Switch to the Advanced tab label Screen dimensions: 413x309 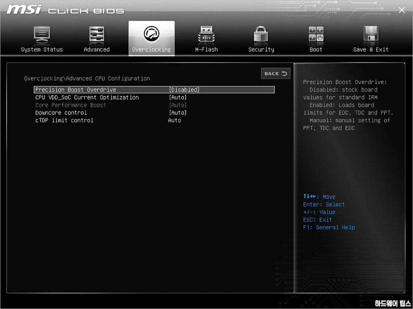pyautogui.click(x=97, y=50)
